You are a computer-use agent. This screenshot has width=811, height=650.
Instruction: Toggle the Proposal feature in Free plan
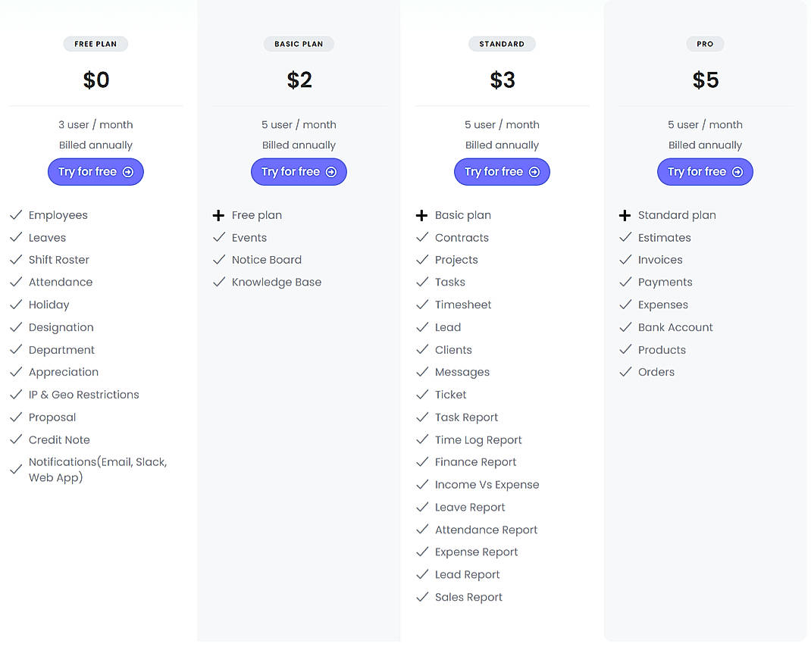[52, 417]
